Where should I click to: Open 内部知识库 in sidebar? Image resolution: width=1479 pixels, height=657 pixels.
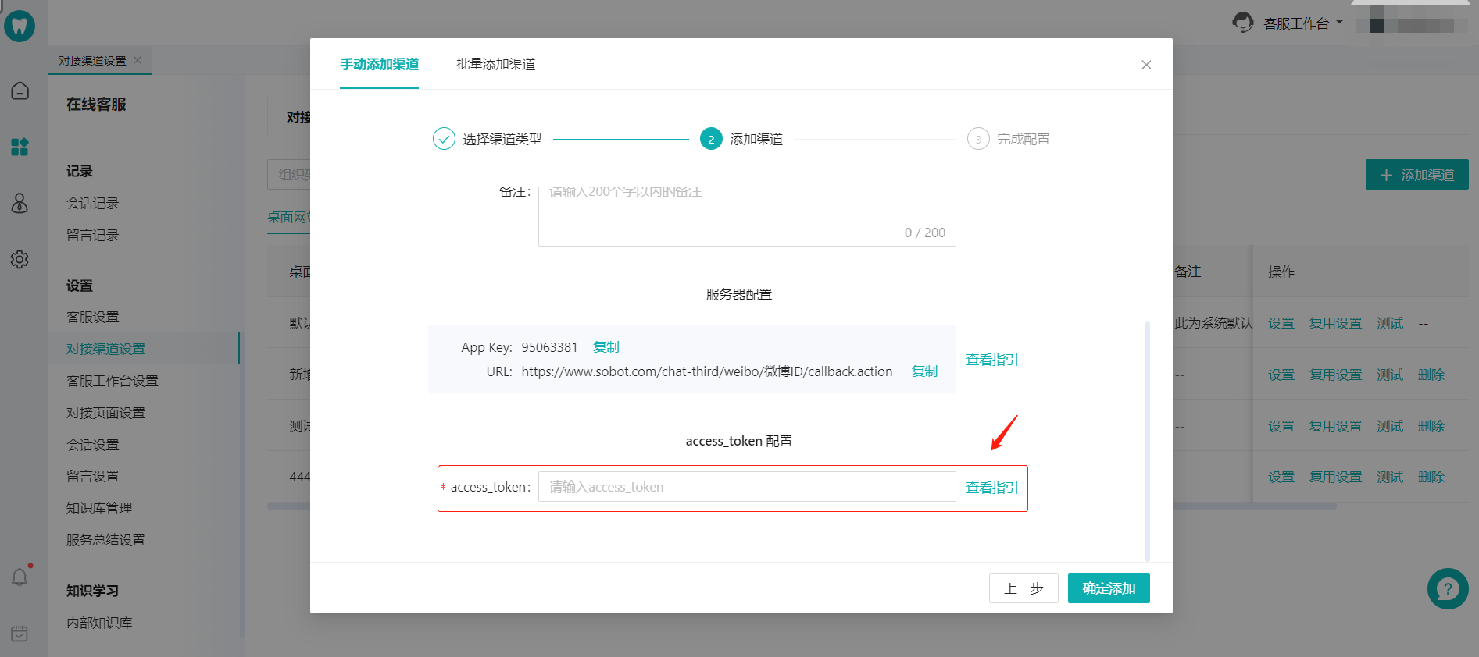click(x=99, y=623)
